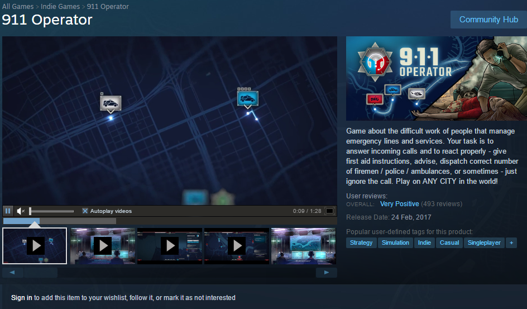527x309 pixels.
Task: Go to Indie Games breadcrumb
Action: pos(60,6)
